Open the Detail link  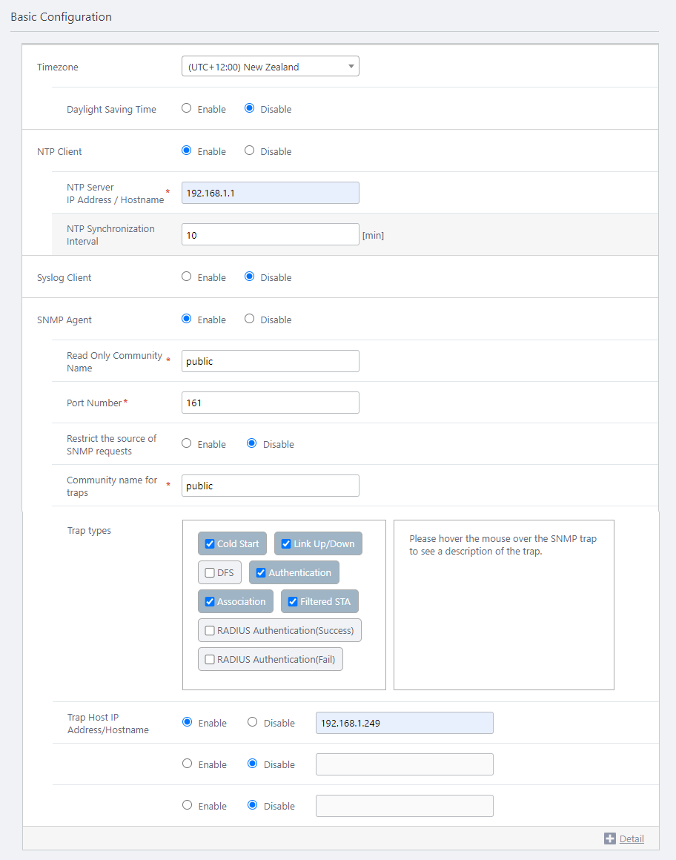click(632, 838)
